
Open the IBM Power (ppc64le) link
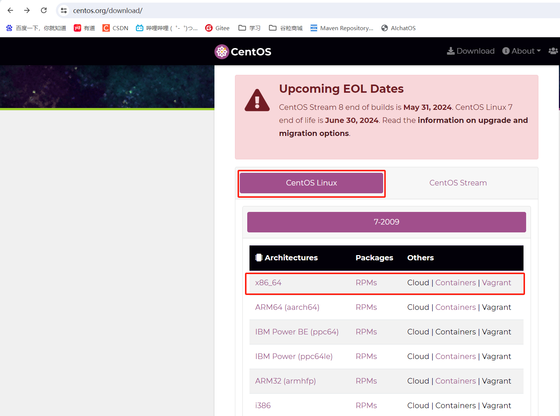pos(294,356)
